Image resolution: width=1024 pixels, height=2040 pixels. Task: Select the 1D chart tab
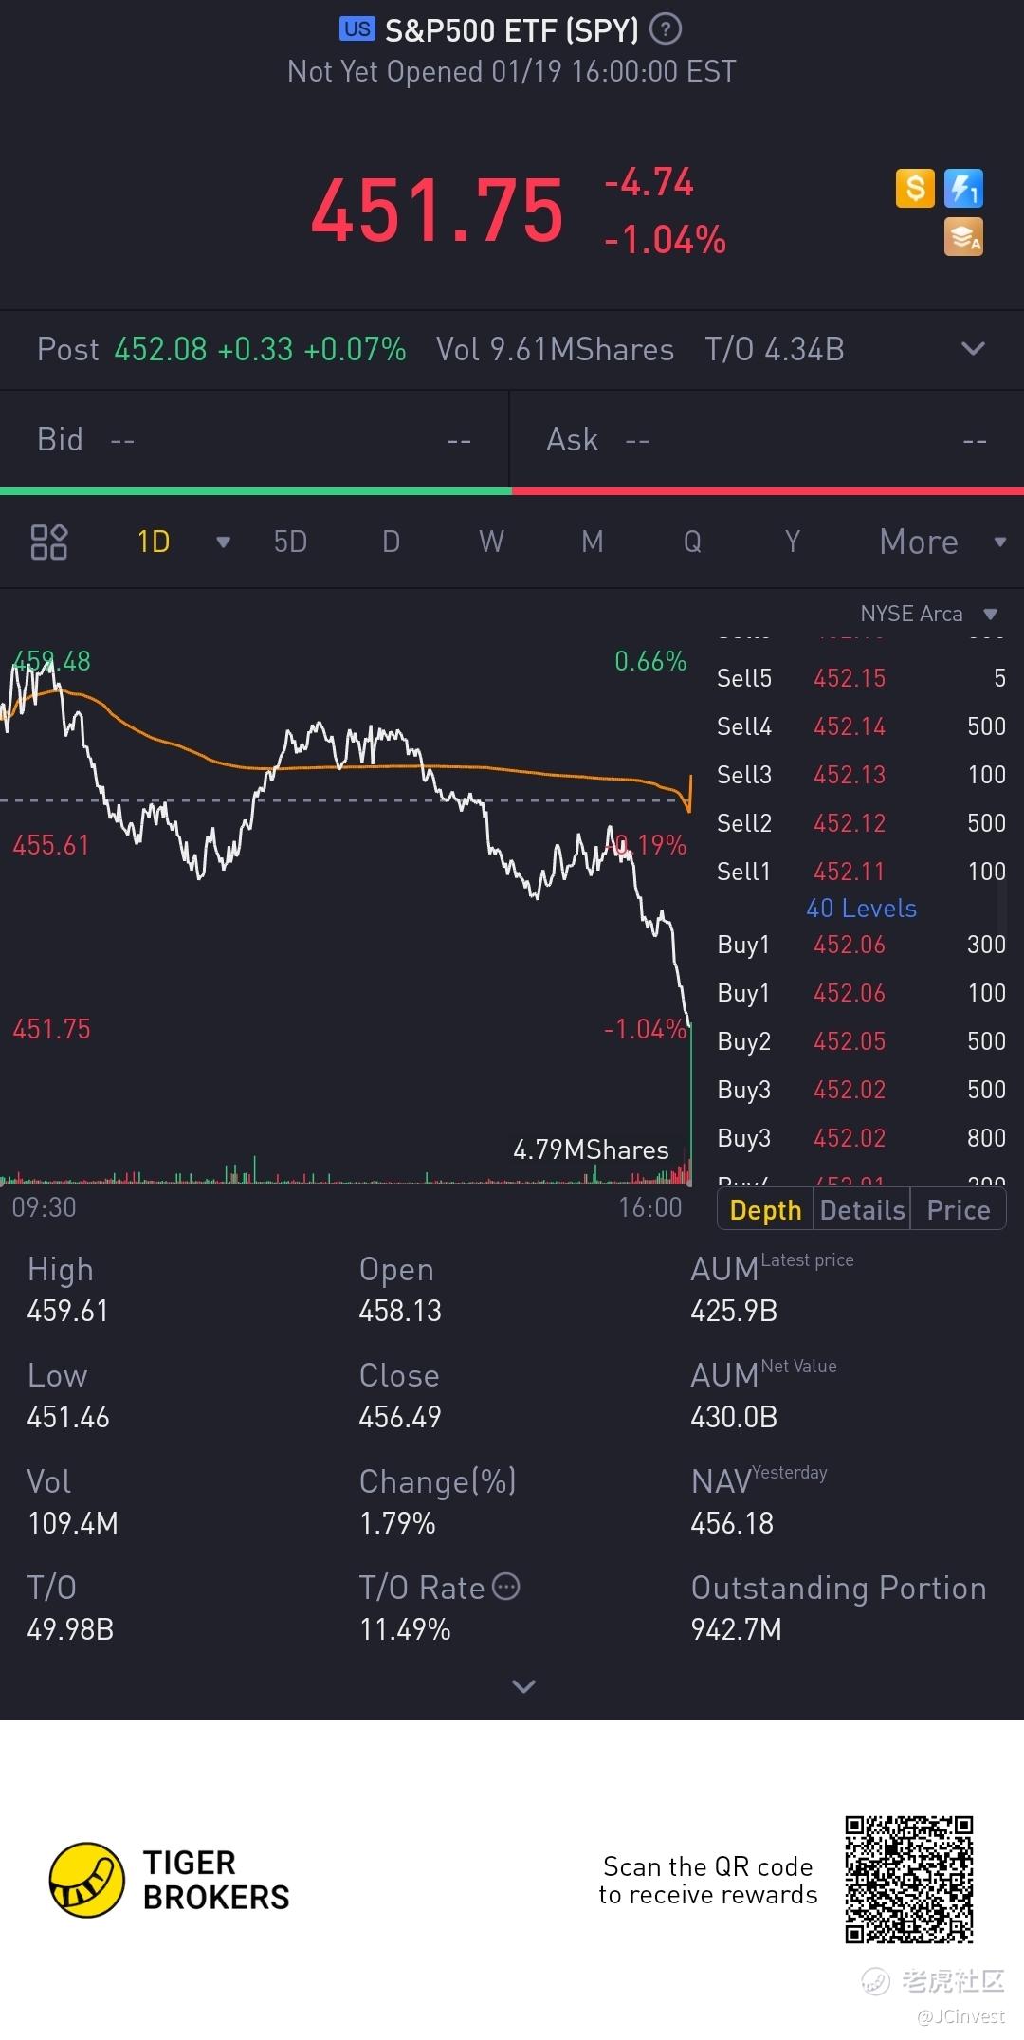pos(154,542)
